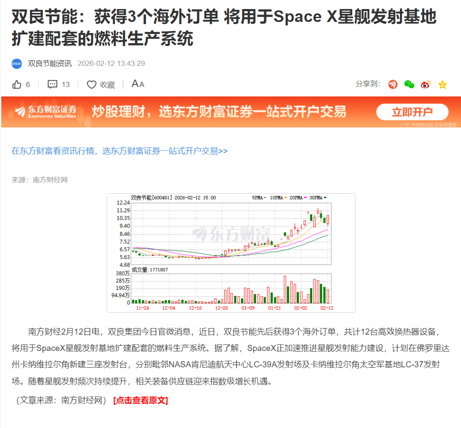
Task: Open the blue 一站式开户交易 link
Action: (x=119, y=151)
